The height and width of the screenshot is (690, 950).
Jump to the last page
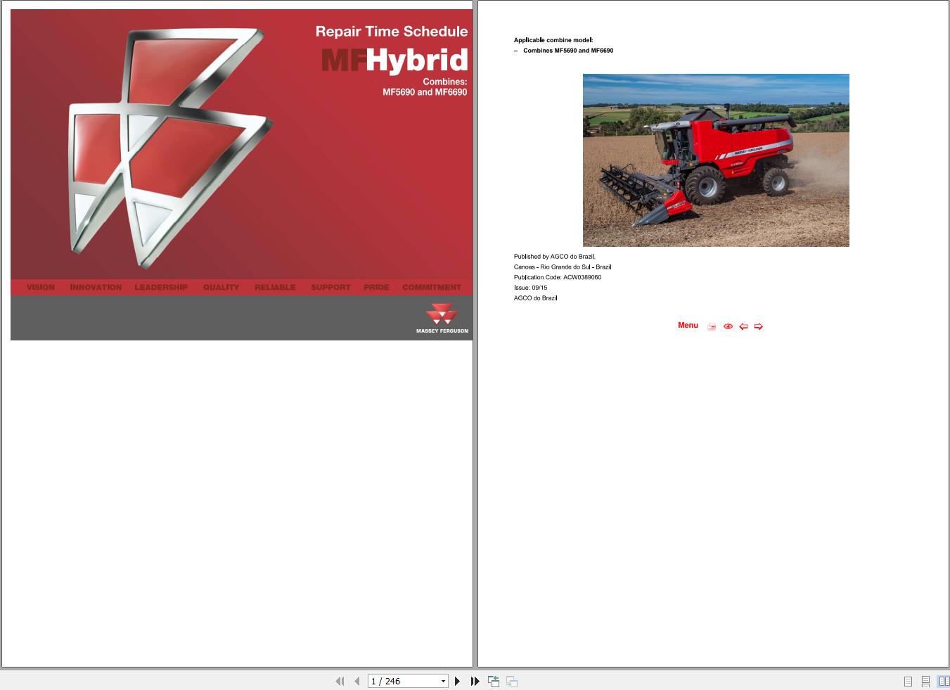point(475,681)
